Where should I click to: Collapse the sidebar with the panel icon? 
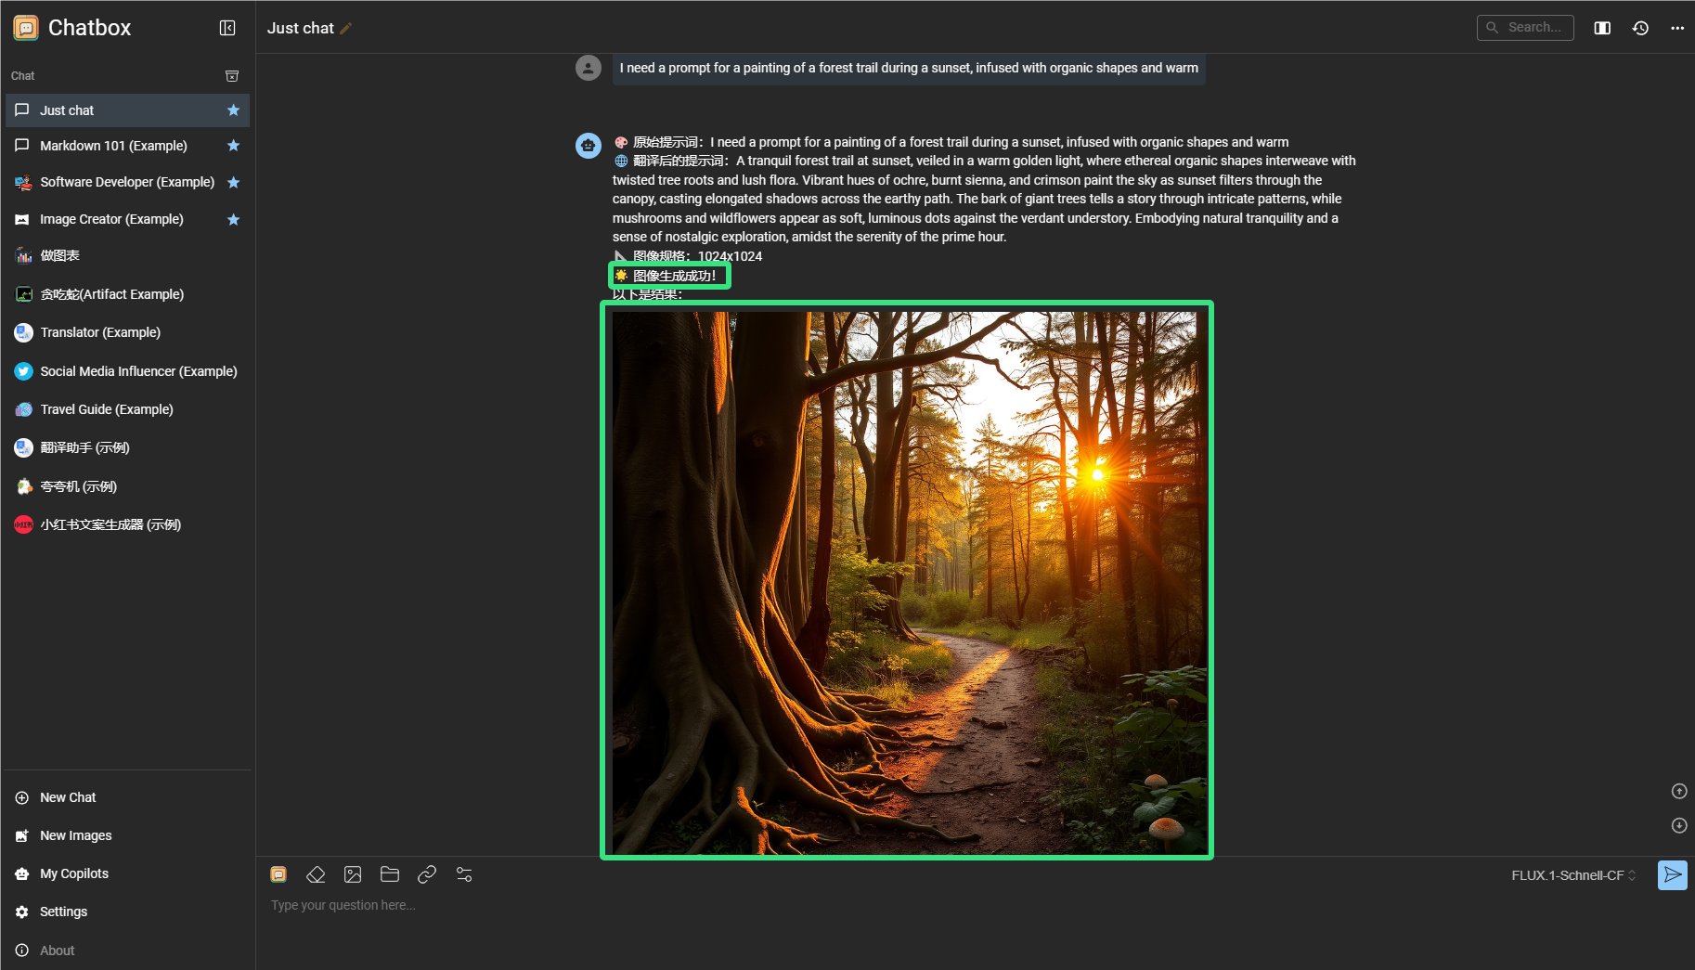pos(227,28)
